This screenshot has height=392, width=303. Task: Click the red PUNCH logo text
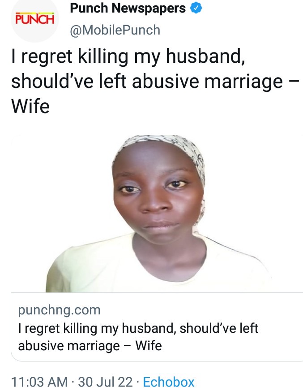pyautogui.click(x=35, y=19)
